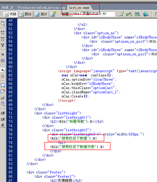Click nCar.className="optionCar1_1" code line
The image size is (157, 182).
(91, 92)
